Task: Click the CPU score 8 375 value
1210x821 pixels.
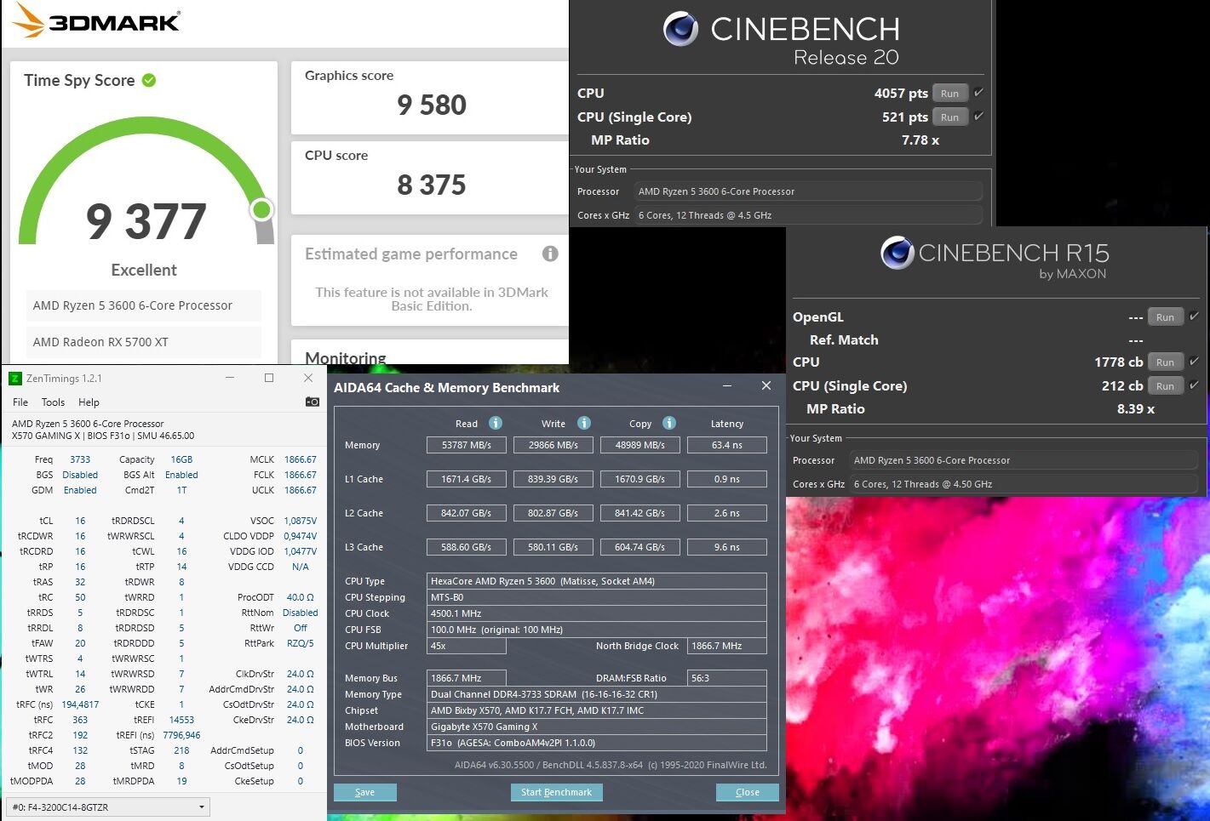Action: click(432, 185)
